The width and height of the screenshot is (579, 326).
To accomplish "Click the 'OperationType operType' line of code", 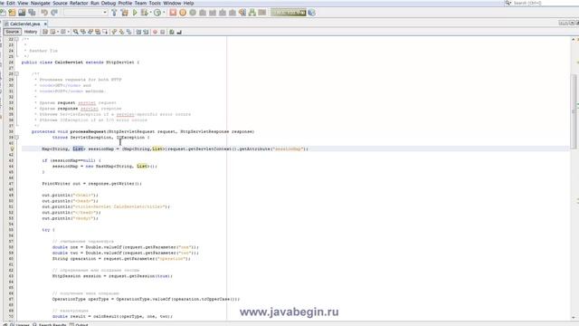I will pyautogui.click(x=146, y=299).
